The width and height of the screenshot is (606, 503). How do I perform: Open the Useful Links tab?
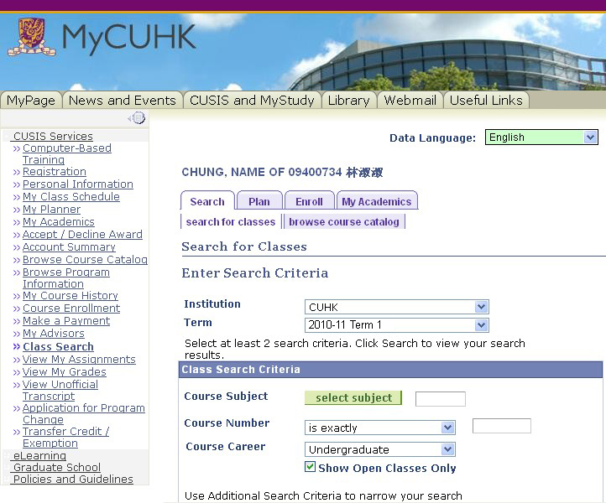(x=486, y=101)
